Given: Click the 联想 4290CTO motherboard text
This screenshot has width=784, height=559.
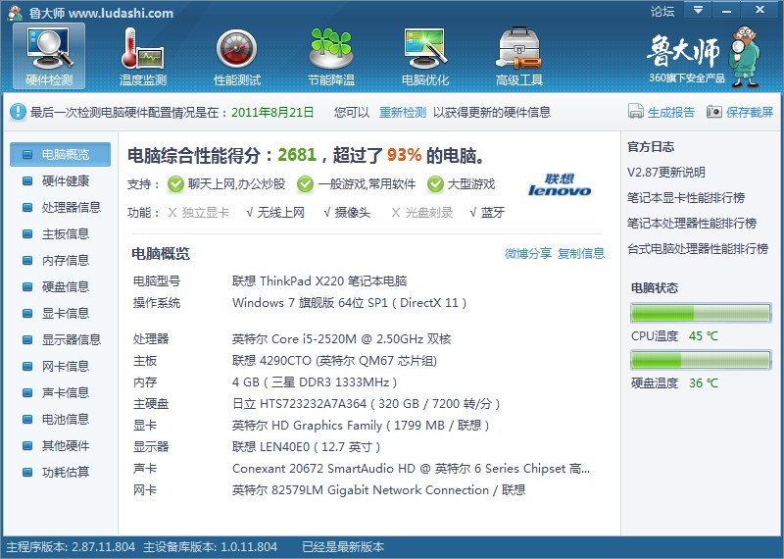Looking at the screenshot, I should pyautogui.click(x=334, y=361).
